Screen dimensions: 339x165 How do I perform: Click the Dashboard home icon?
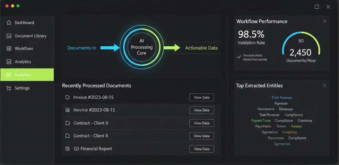pos(9,23)
